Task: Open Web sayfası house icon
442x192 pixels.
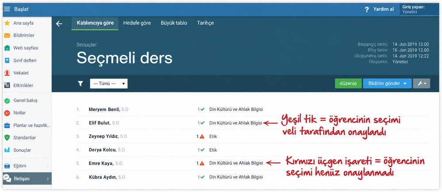Action: [x=8, y=48]
